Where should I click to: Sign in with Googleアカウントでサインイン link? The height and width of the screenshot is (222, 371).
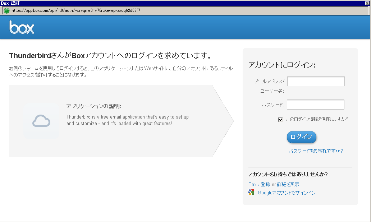pyautogui.click(x=287, y=193)
